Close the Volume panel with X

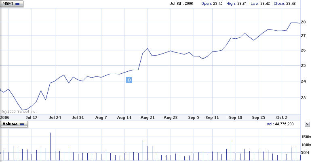point(307,125)
